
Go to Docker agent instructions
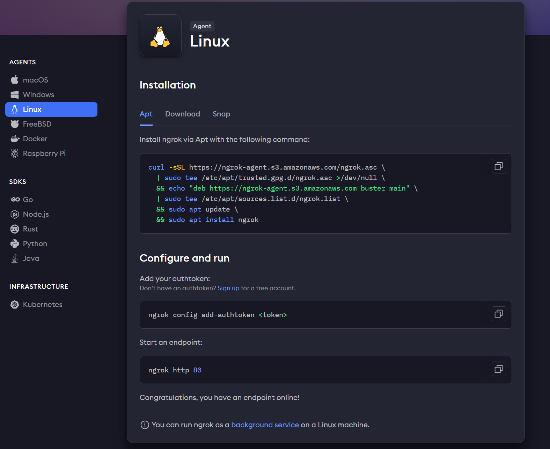pyautogui.click(x=51, y=139)
